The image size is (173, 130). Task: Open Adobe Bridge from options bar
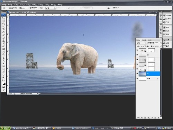click(x=109, y=8)
